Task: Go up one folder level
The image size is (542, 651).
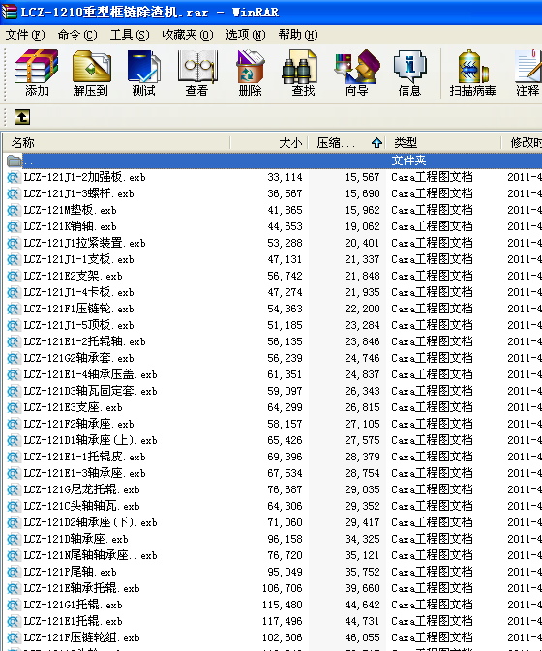Action: [22, 117]
